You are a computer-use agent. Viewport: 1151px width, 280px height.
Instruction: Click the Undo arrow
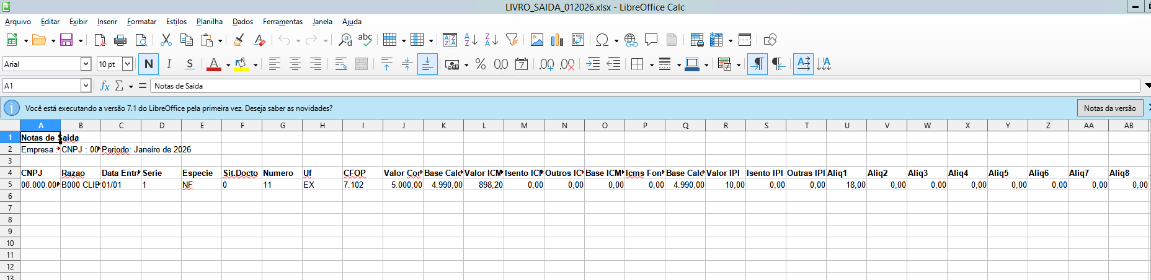pyautogui.click(x=284, y=40)
